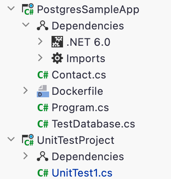Click the .NET 6.0 framework gears icon
This screenshot has height=179, width=171.
click(57, 42)
